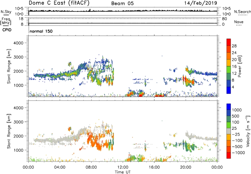Viewport: 251px width, 174px height.
Task: Click the date "14/Feb/2019"
Action: click(x=200, y=3)
